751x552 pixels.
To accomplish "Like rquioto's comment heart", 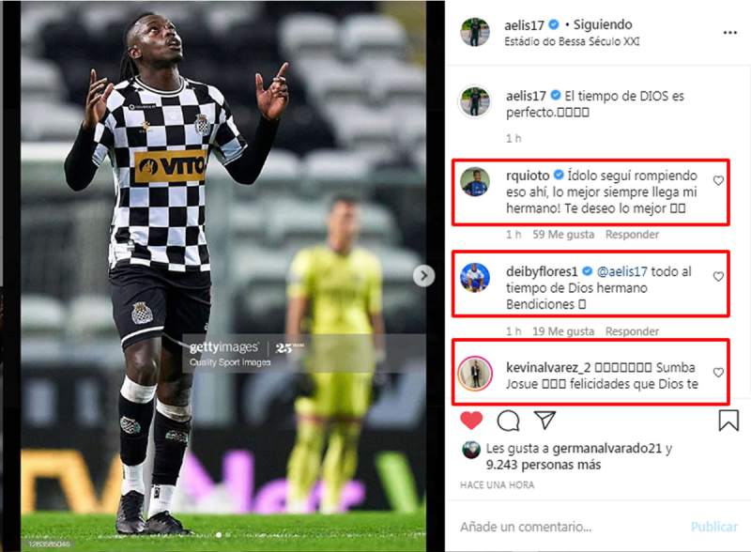I will pos(718,180).
